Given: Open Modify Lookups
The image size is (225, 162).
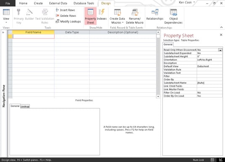Looking at the screenshot, I should click(68, 21).
